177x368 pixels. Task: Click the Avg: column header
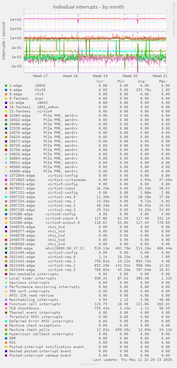142,81
